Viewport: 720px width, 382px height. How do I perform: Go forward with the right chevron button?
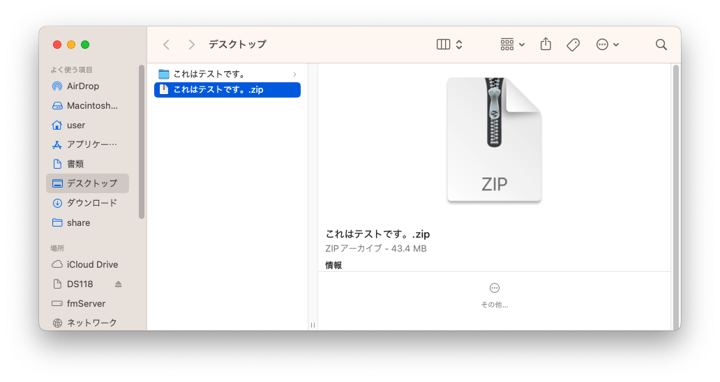click(x=191, y=45)
